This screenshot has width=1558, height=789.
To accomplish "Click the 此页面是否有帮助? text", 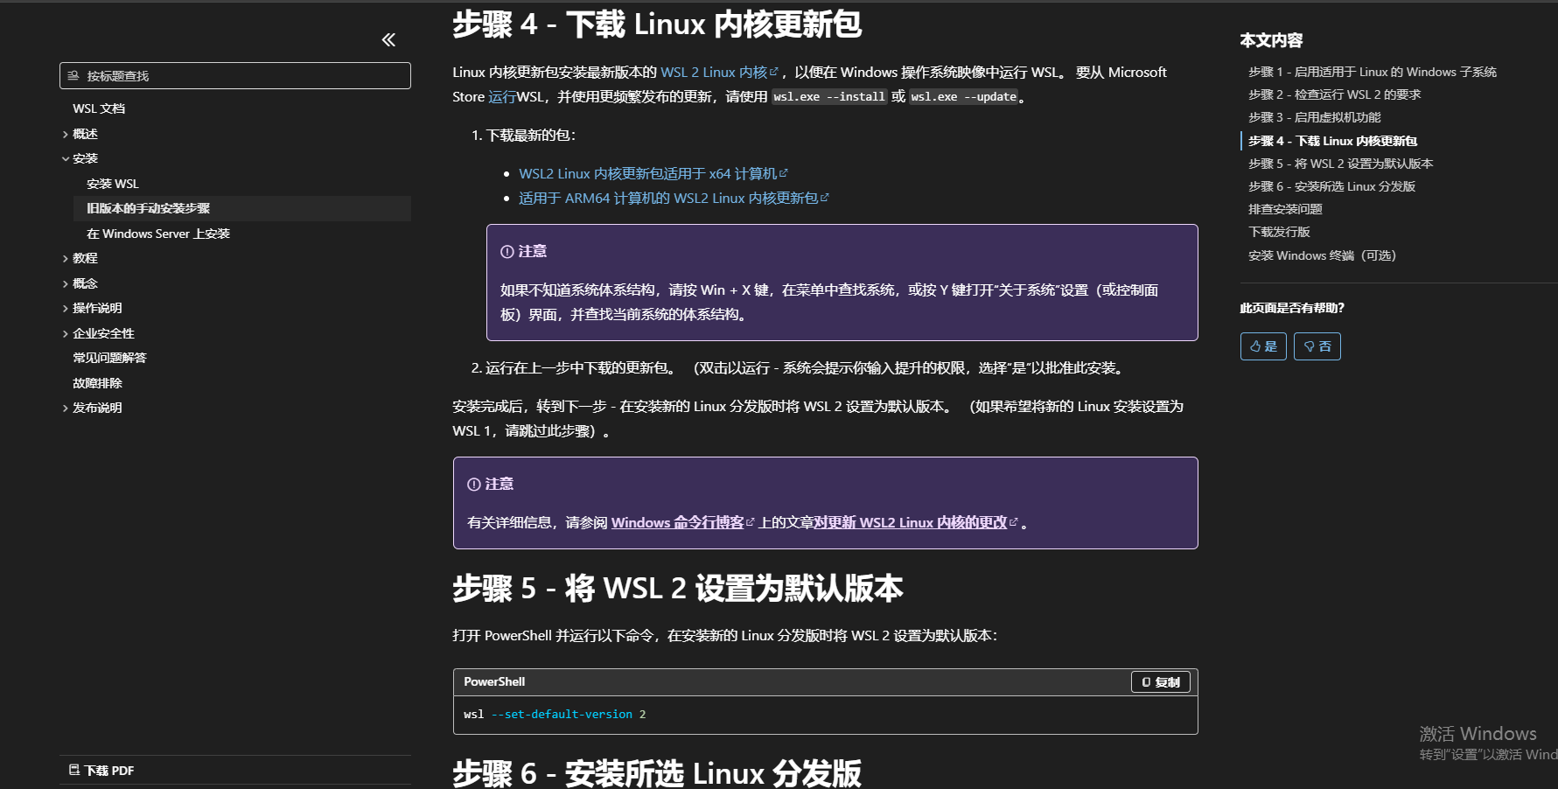I will pos(1292,308).
